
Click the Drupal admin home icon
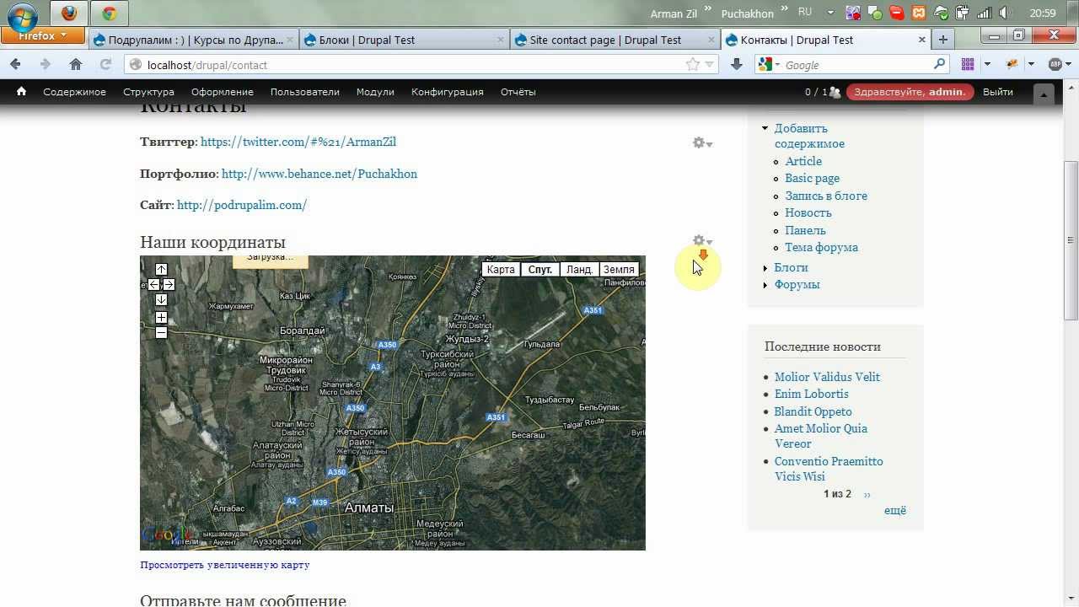coord(21,92)
